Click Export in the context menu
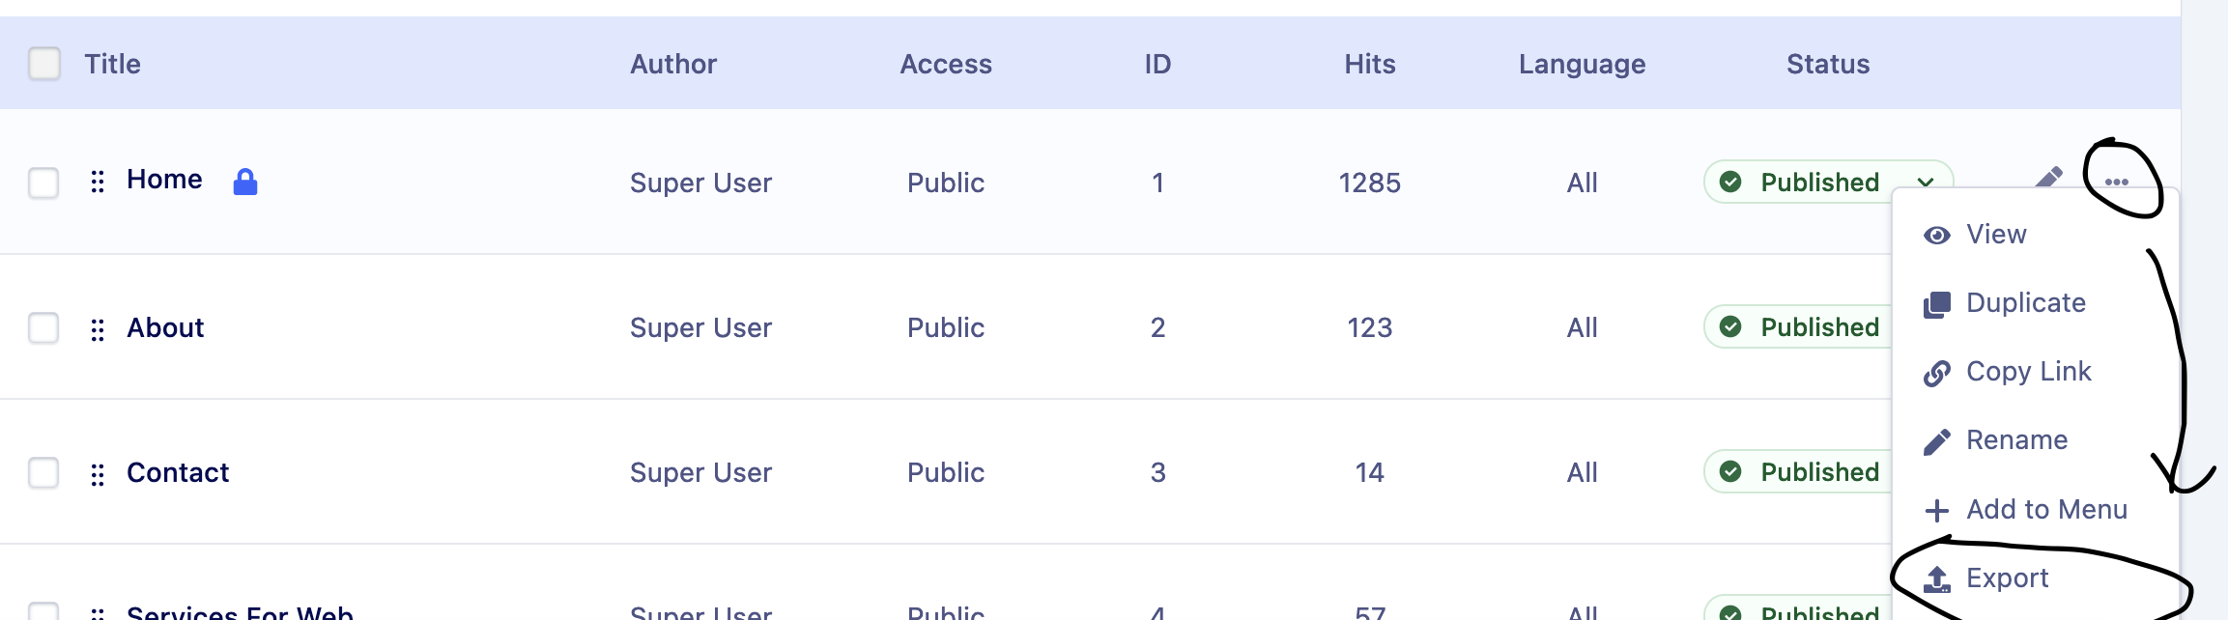This screenshot has width=2228, height=620. tap(2007, 578)
